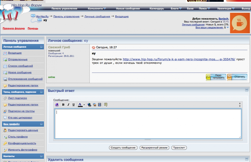This screenshot has width=251, height=162.
Task: Collapse the Быстрый ответ panel
Action: coord(246,90)
